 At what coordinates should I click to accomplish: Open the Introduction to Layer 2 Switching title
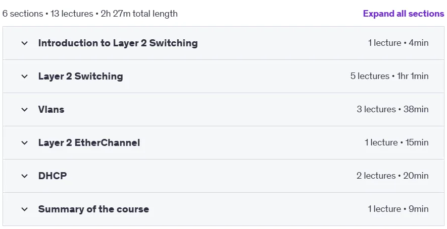click(x=118, y=43)
